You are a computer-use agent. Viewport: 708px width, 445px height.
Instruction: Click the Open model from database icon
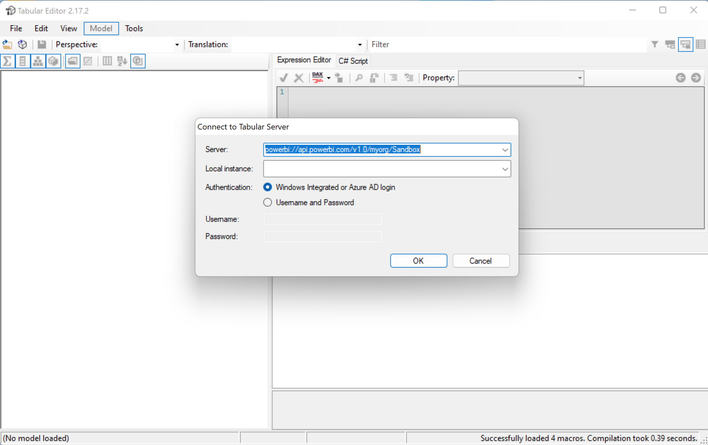(x=22, y=45)
